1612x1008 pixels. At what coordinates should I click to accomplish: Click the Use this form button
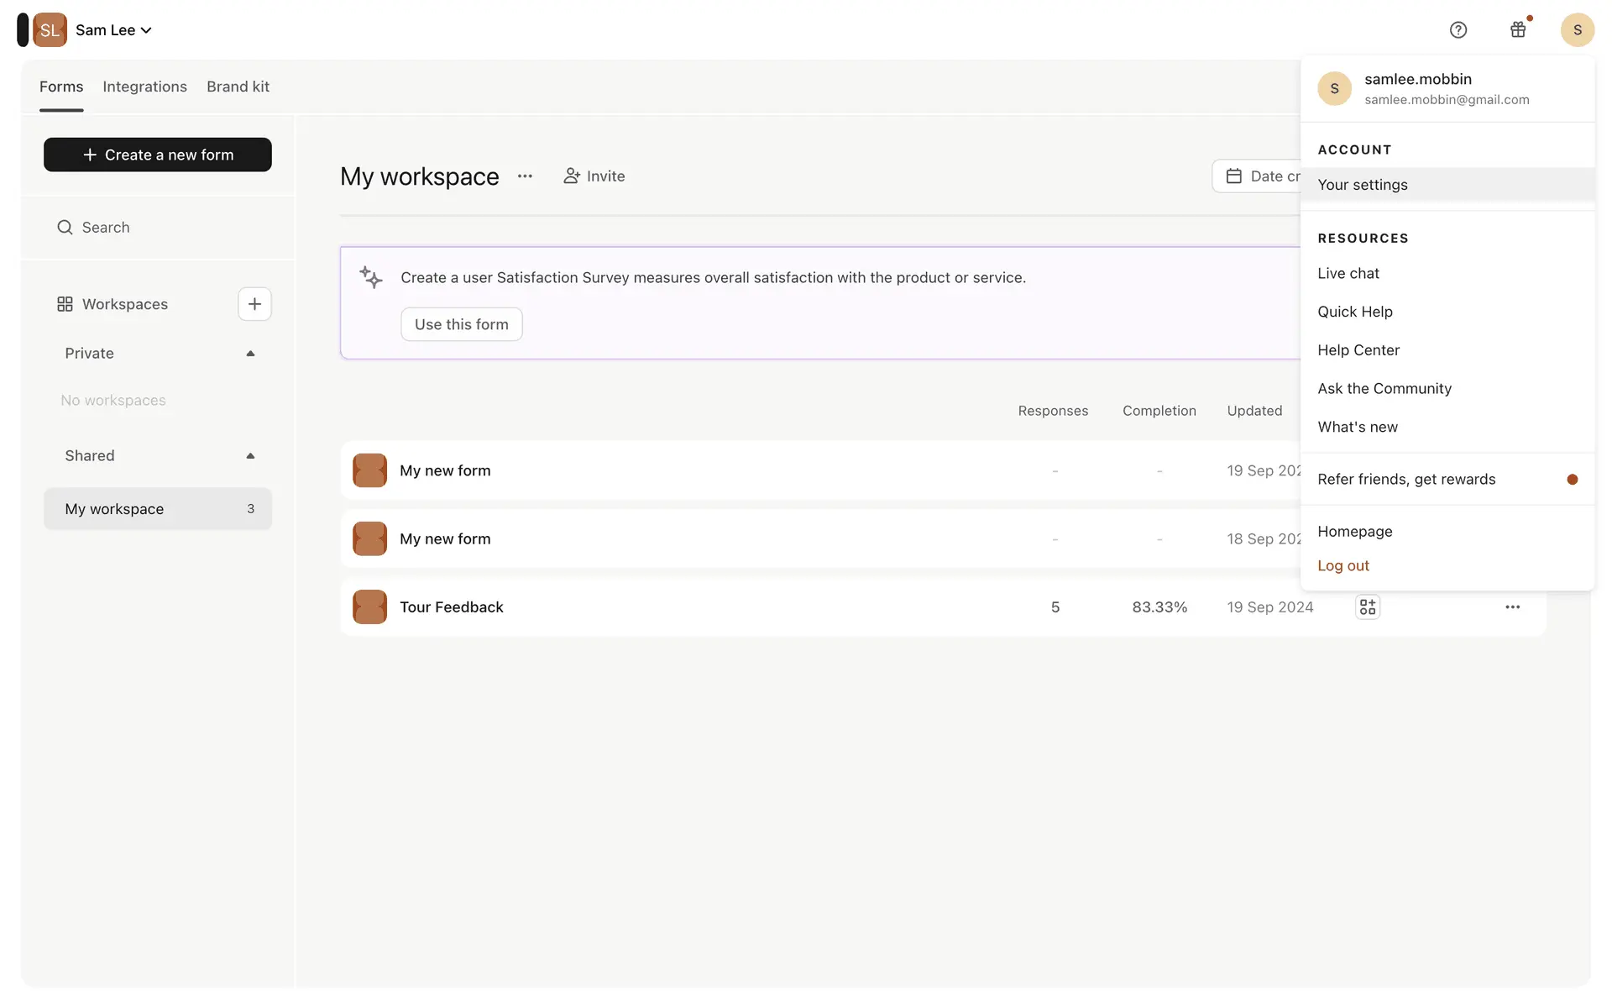pyautogui.click(x=461, y=324)
